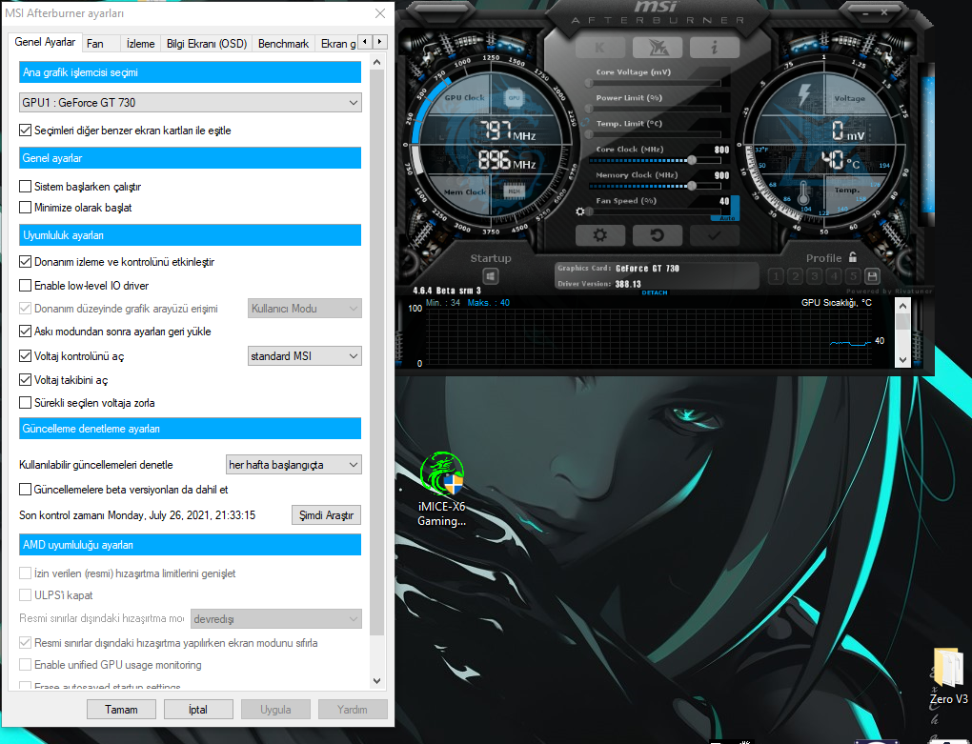
Task: Open the devredışı dropdown
Action: click(x=275, y=619)
